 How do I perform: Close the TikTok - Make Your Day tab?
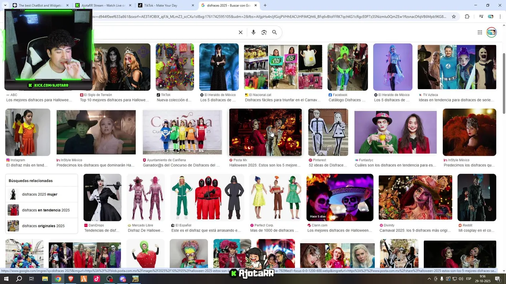tap(193, 6)
